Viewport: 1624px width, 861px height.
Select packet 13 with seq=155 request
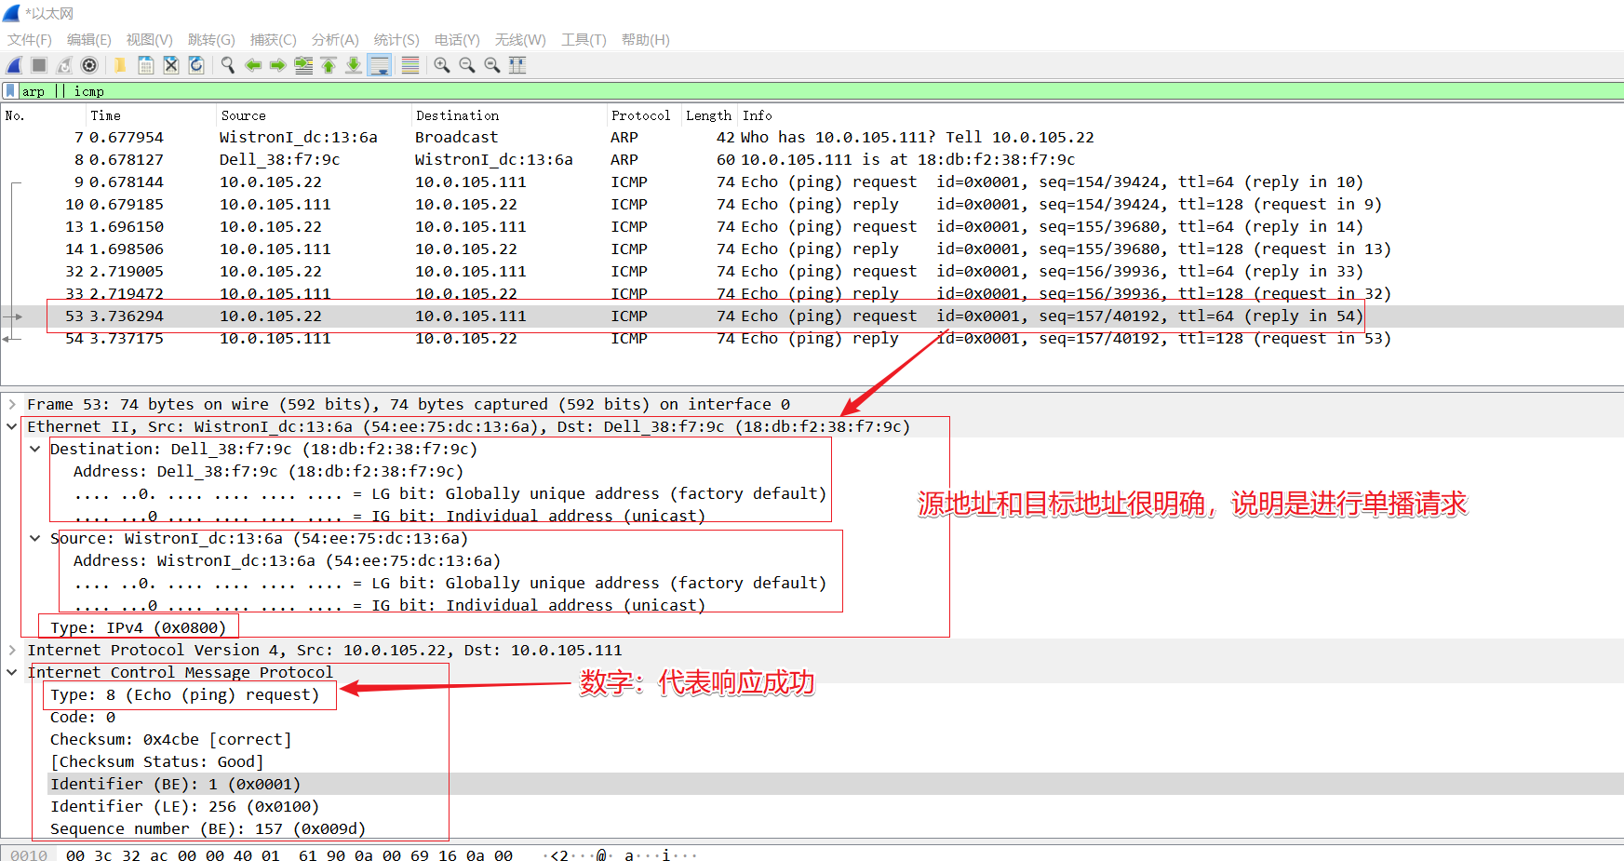(x=812, y=226)
